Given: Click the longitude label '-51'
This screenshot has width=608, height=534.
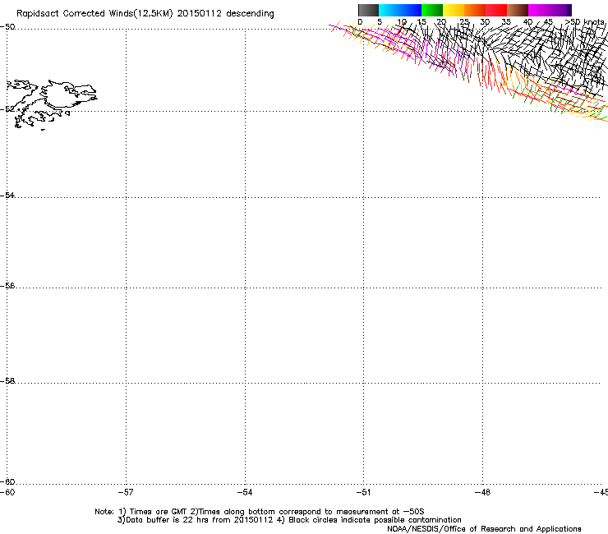Looking at the screenshot, I should click(x=363, y=492).
